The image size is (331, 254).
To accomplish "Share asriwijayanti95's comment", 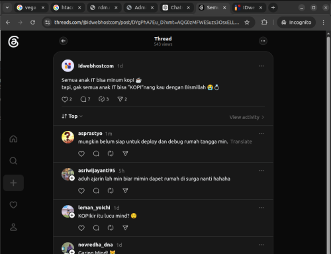I will [x=125, y=190].
